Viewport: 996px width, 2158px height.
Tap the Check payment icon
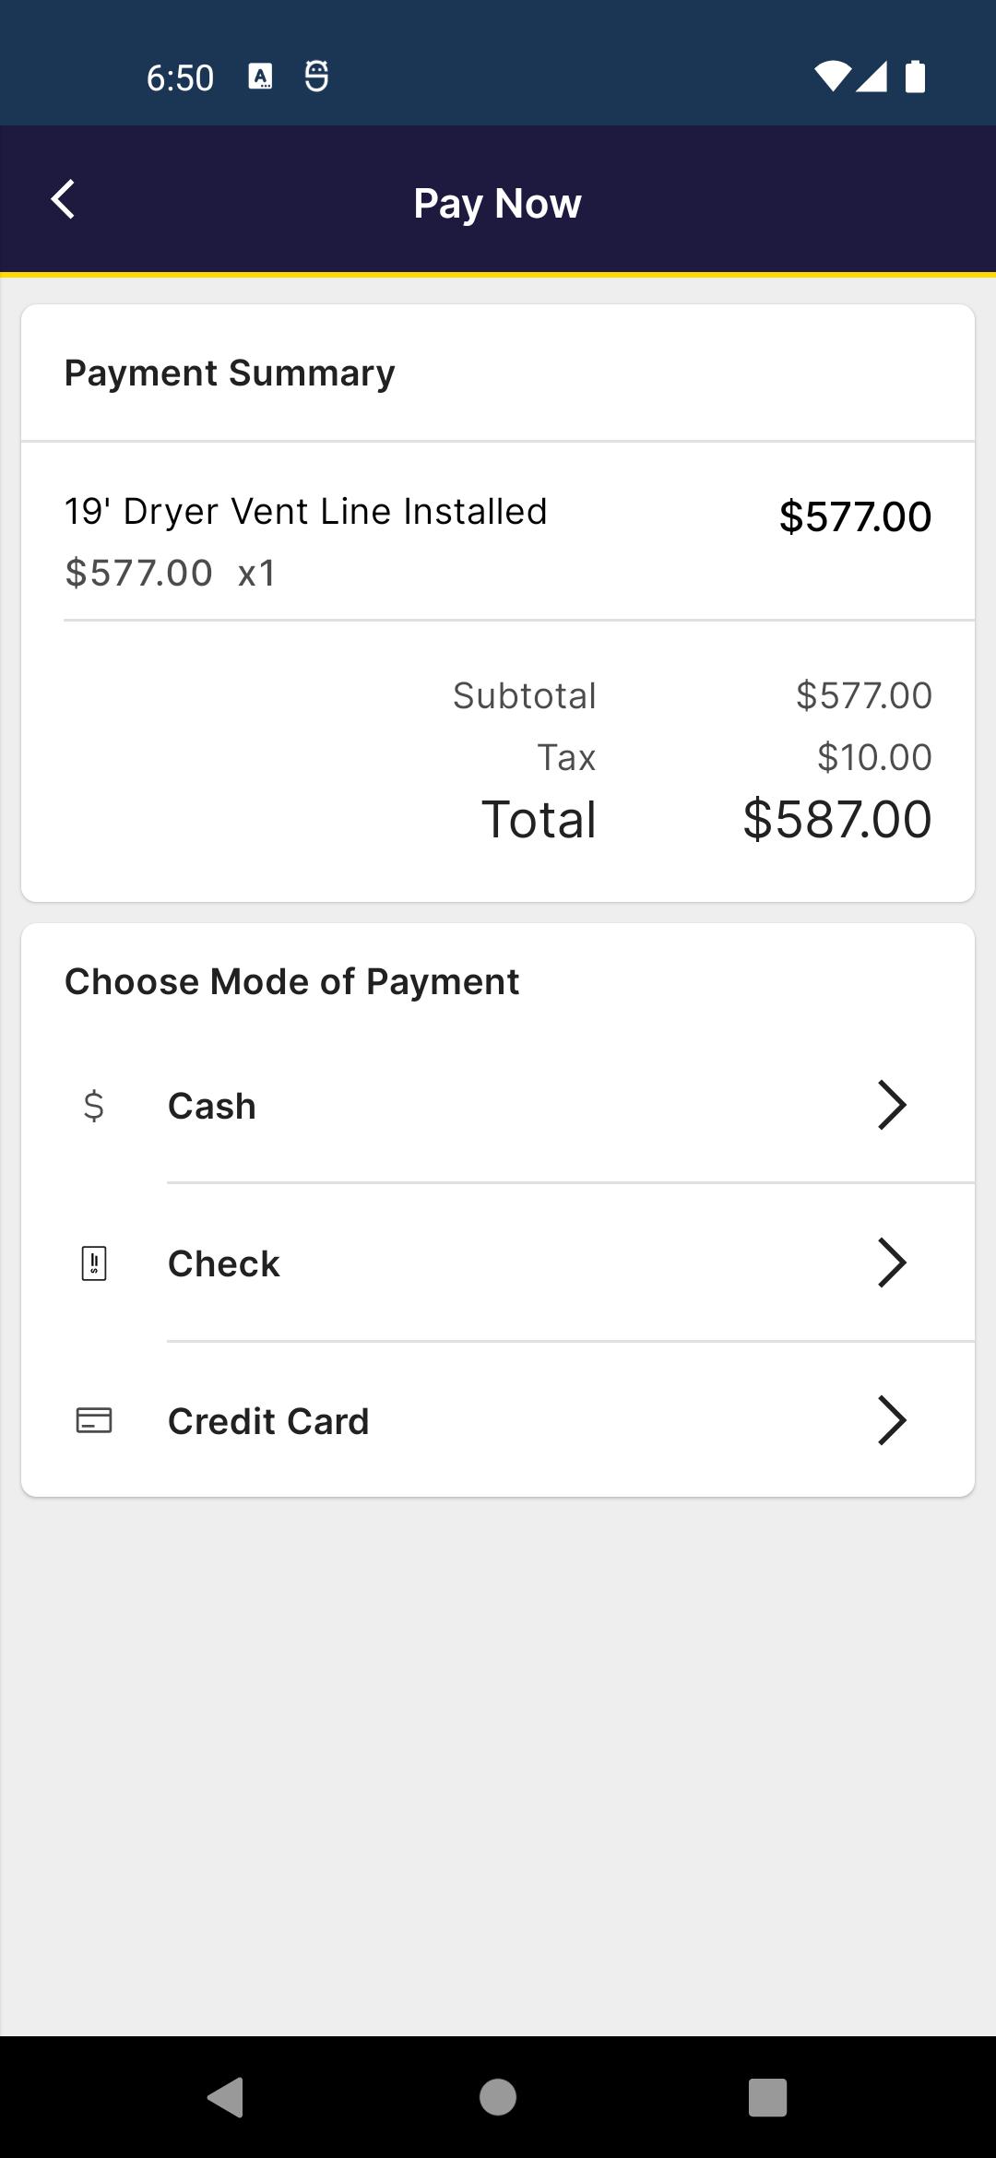(x=94, y=1263)
